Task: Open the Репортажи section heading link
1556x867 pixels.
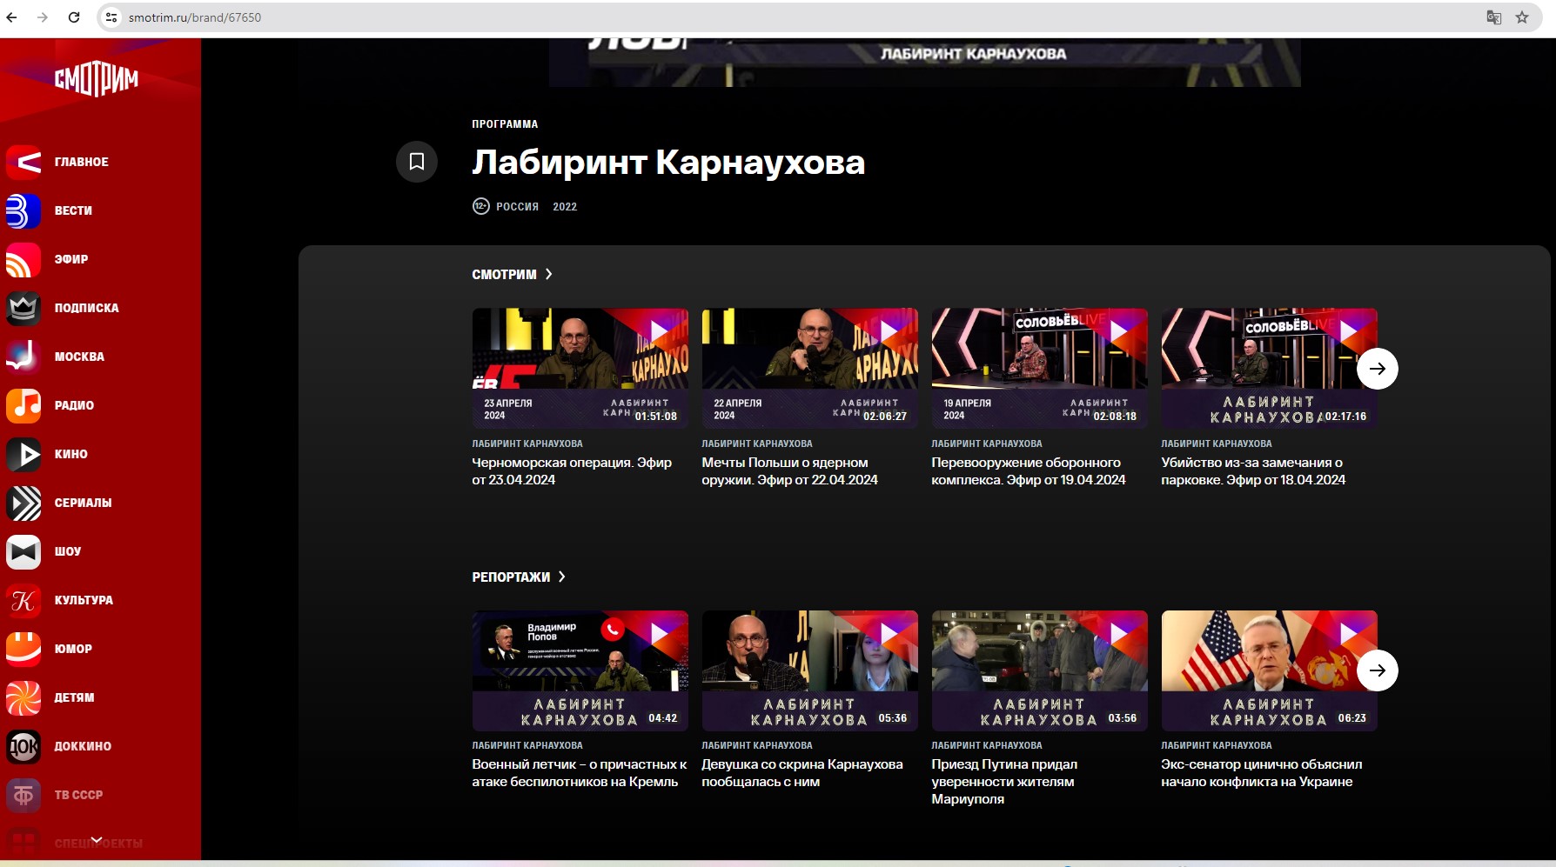Action: [x=520, y=577]
